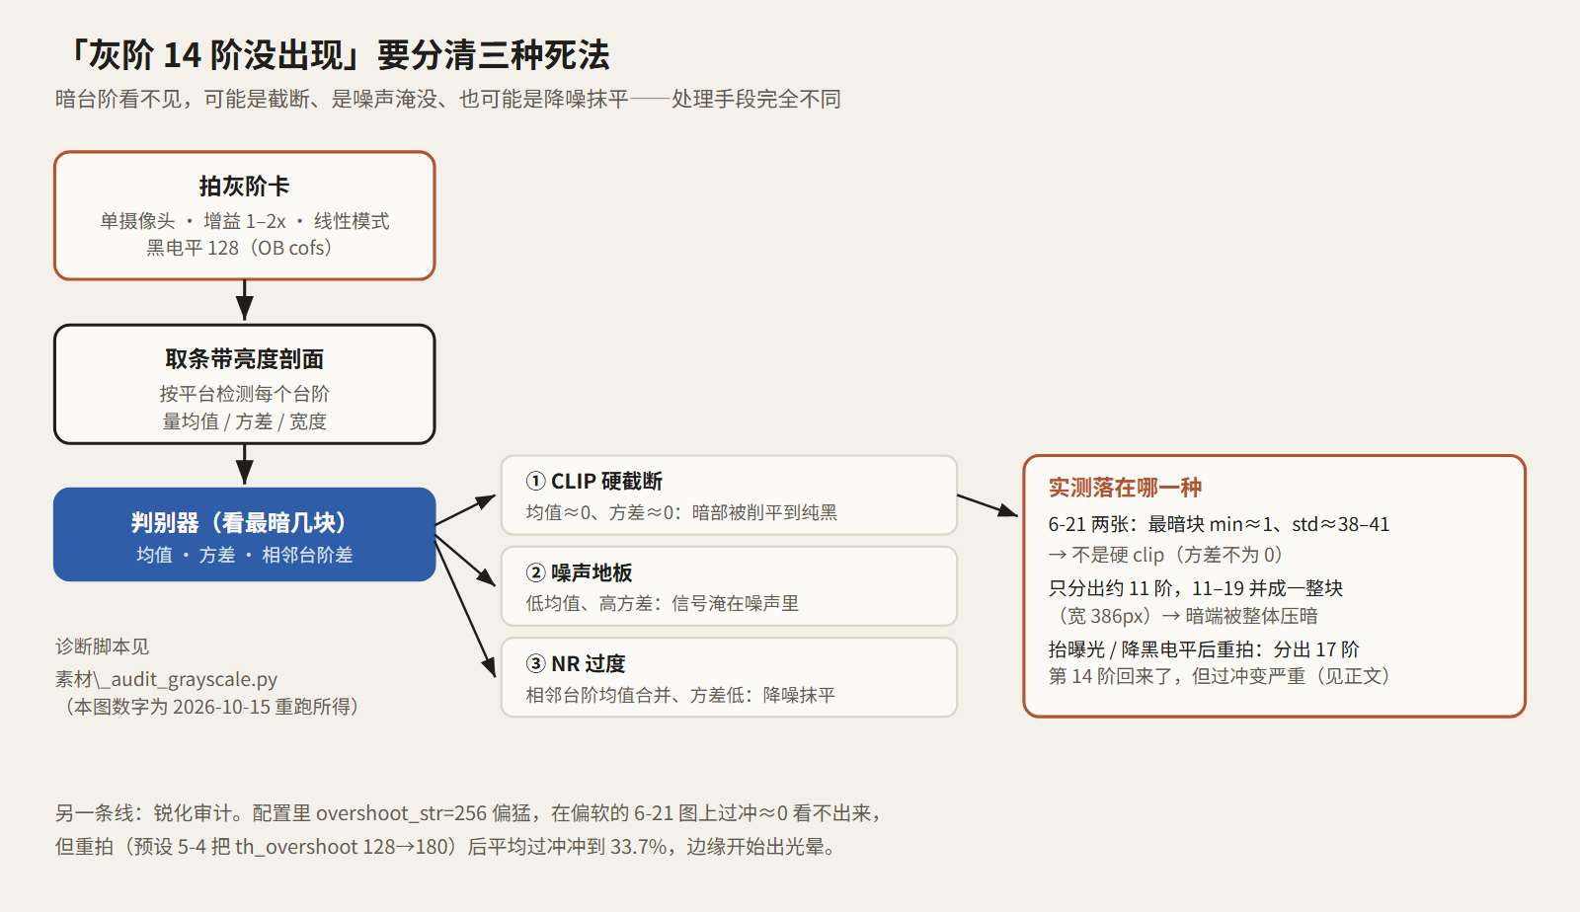
Task: Click the line 只分出约 11 阶，11–19 并成一整块
Action: point(1196,588)
